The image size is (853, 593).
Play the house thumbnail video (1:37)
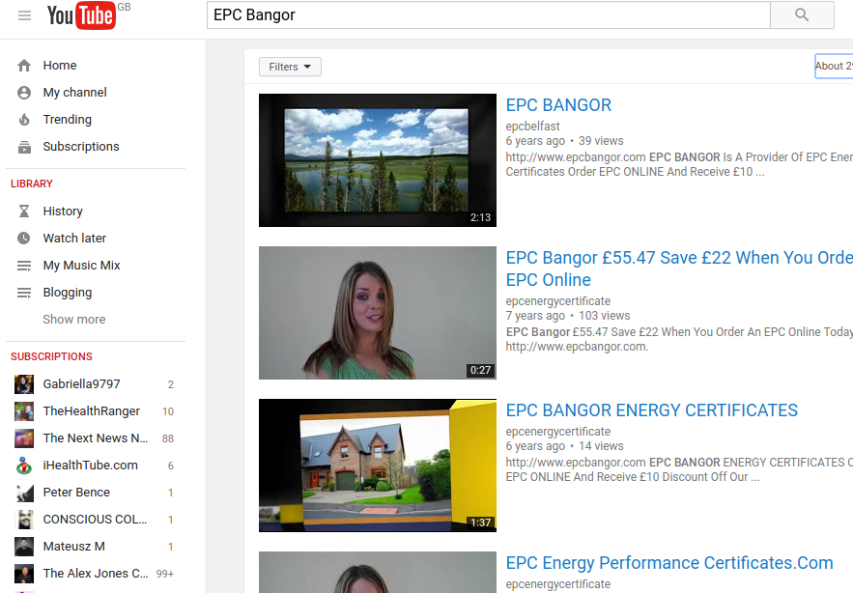(378, 466)
